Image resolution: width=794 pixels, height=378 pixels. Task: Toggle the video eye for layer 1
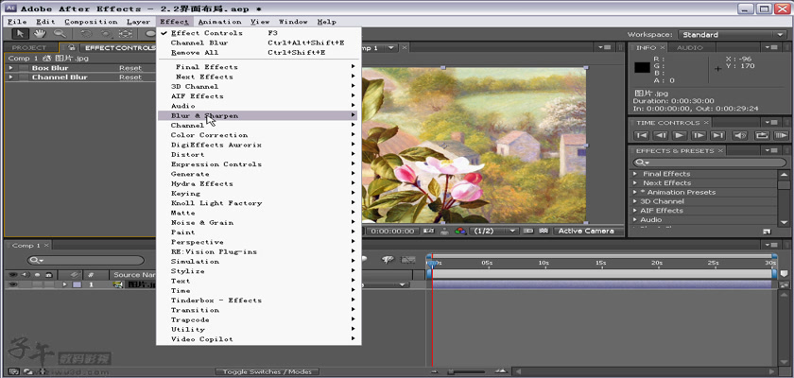pyautogui.click(x=12, y=284)
